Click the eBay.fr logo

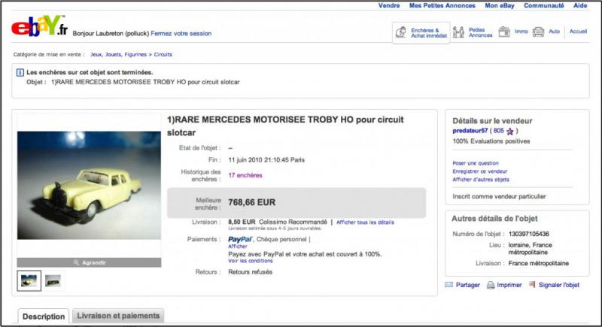(40, 26)
